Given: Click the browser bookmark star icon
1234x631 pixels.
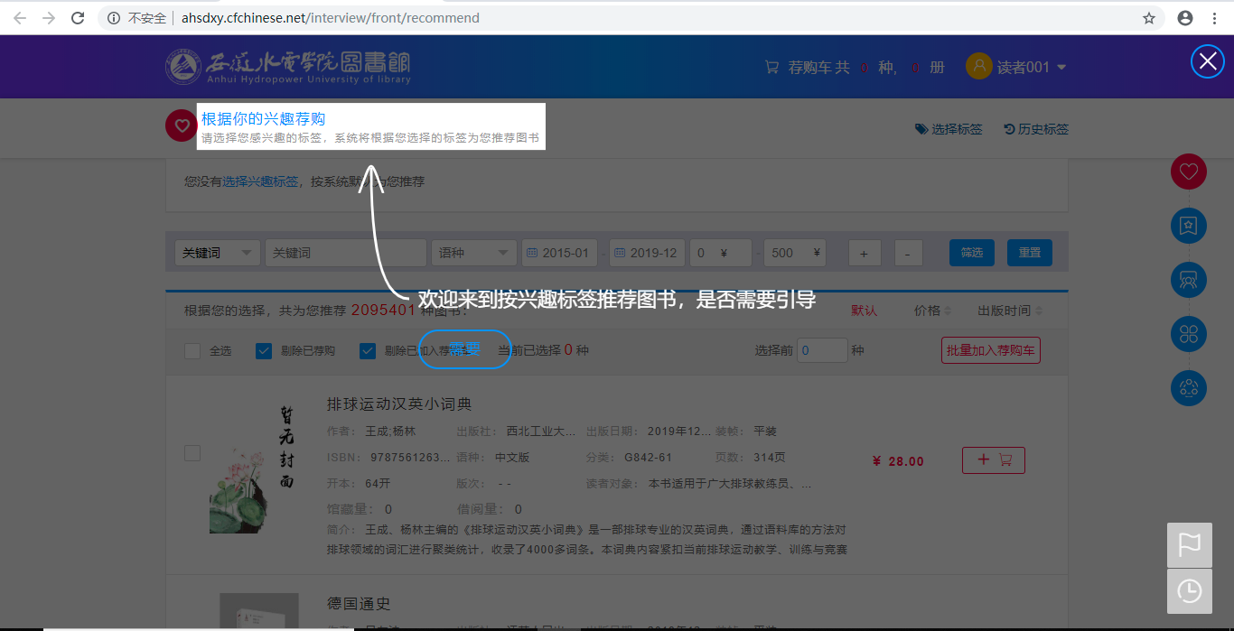Looking at the screenshot, I should 1149,18.
